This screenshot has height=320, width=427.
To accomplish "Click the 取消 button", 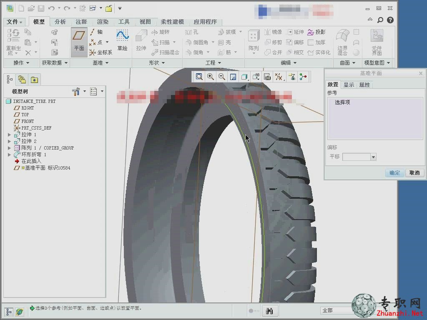I will 414,173.
